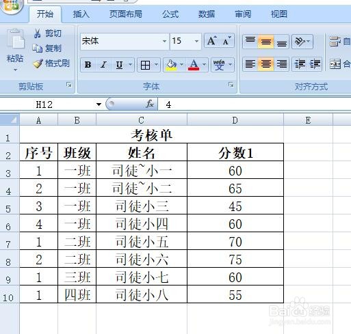Increase font size with large A
Viewport: 351px width, 334px height.
click(x=211, y=41)
